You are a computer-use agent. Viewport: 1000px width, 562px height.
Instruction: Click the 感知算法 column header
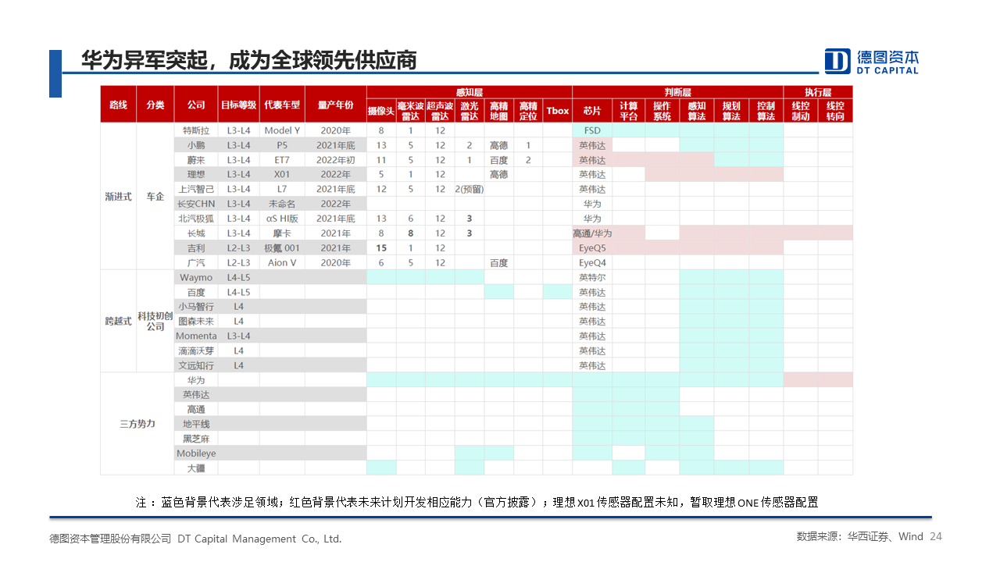[x=697, y=111]
